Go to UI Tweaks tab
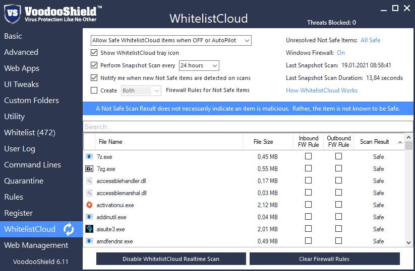Image resolution: width=415 pixels, height=271 pixels. pyautogui.click(x=22, y=84)
